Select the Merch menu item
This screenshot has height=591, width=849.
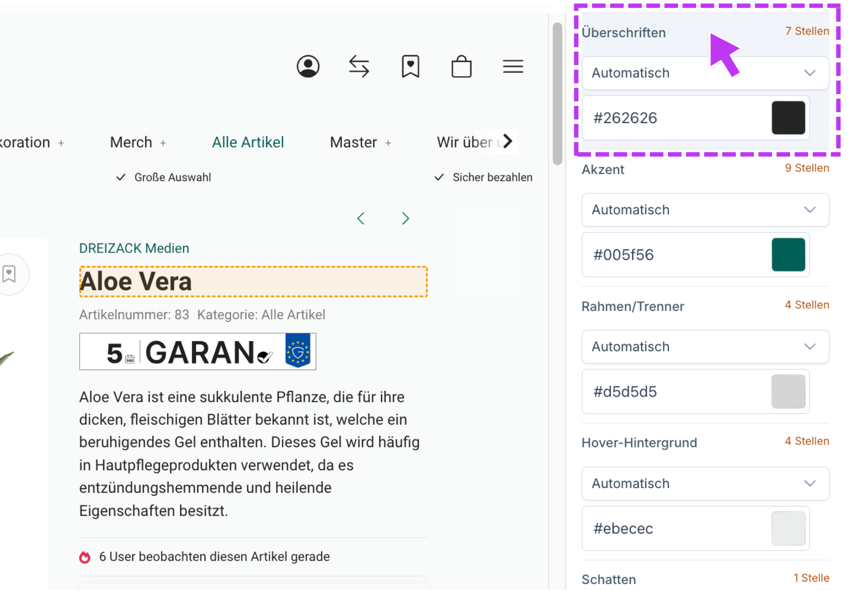[131, 142]
